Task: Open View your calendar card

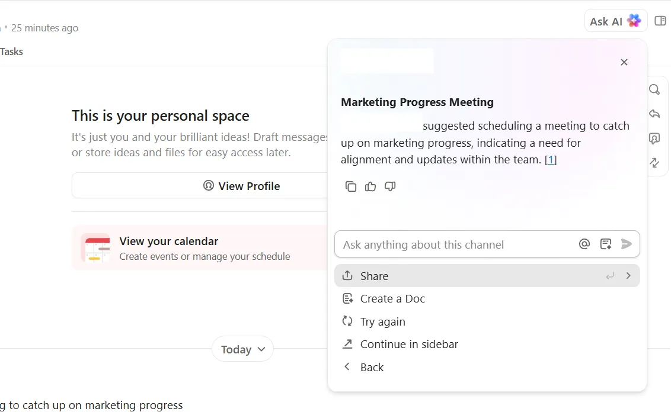Action: tap(200, 248)
